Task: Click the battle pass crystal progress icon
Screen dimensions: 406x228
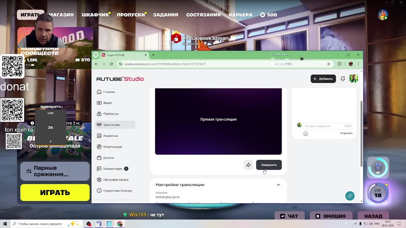Action: tap(378, 168)
